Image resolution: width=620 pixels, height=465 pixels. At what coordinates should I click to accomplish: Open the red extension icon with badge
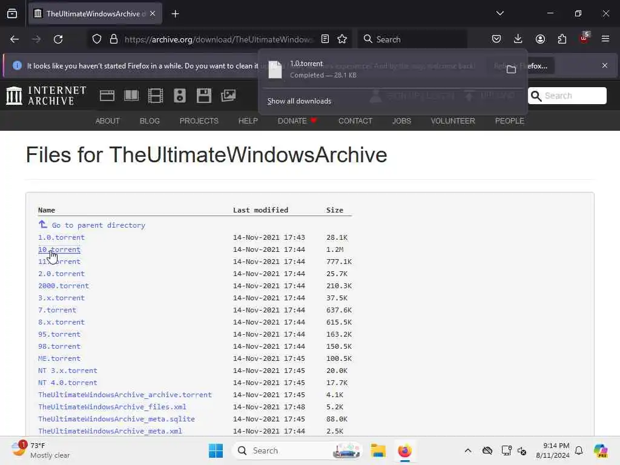(x=584, y=38)
